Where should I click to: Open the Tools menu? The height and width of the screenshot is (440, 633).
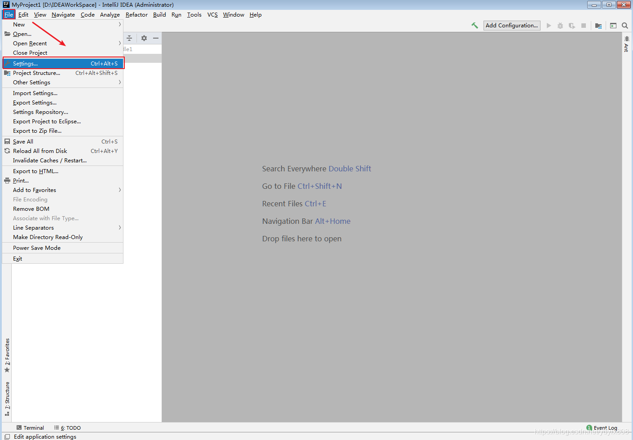point(194,14)
